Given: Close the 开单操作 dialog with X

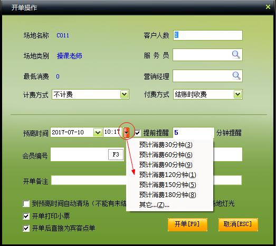Looking at the screenshot, I should [268, 7].
